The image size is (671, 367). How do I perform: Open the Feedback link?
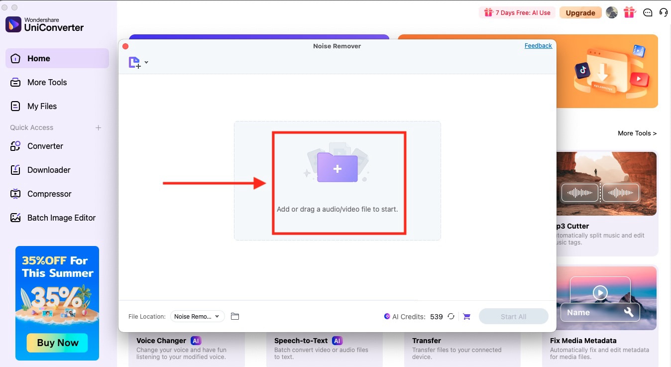click(x=538, y=46)
